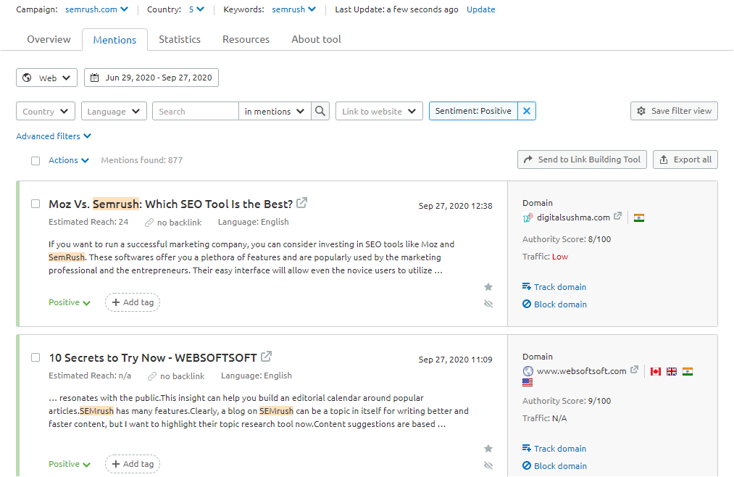This screenshot has height=477, width=734.
Task: Open the date range Jun 29 - Sep 27 picker
Action: pos(151,78)
